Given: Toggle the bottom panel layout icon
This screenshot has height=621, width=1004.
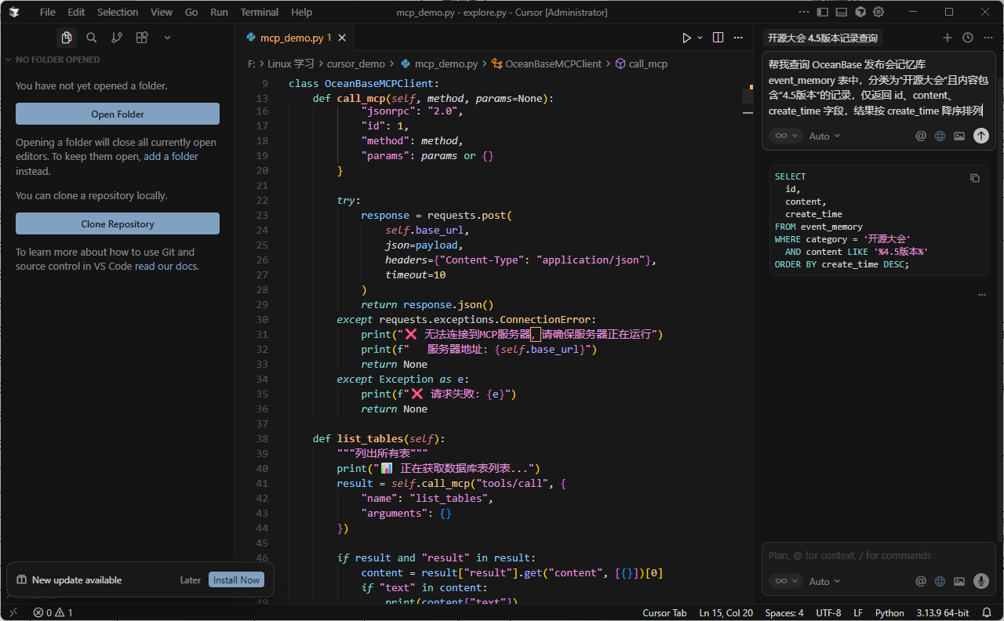Looking at the screenshot, I should click(842, 12).
